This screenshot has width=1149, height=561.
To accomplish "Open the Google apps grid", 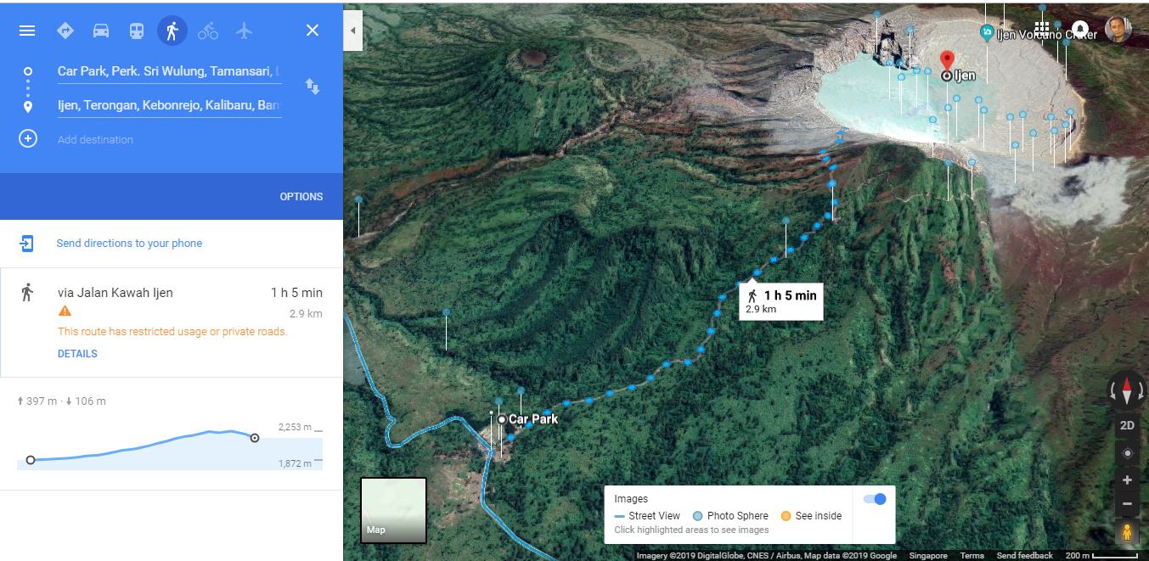I will (1042, 29).
